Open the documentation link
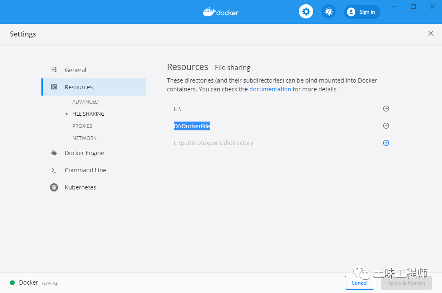The height and width of the screenshot is (293, 442). pos(270,89)
